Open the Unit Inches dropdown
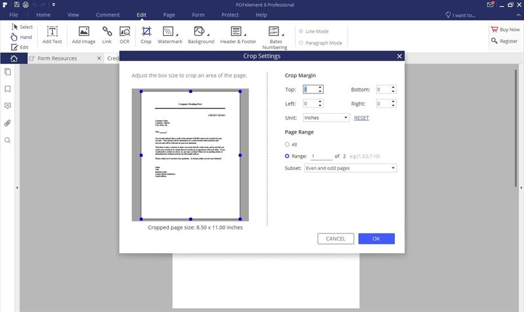 [x=326, y=118]
